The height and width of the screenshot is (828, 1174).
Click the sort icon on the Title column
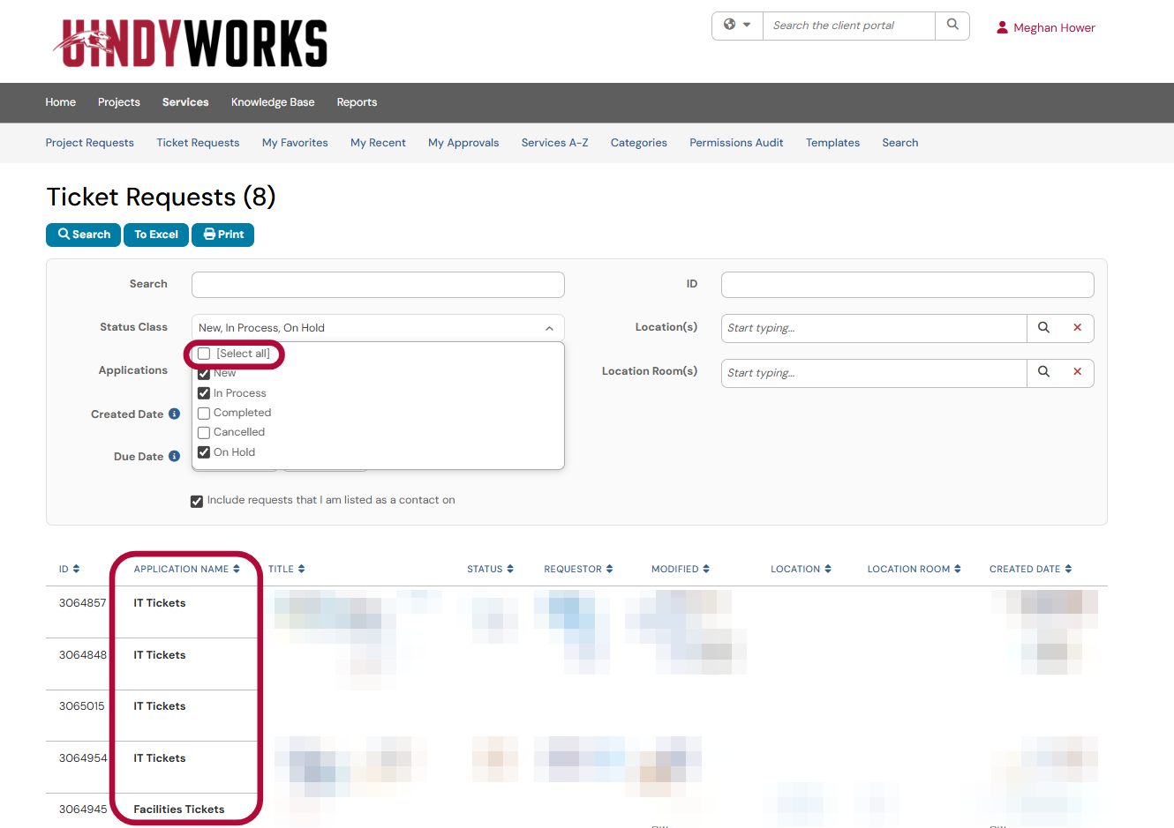301,569
